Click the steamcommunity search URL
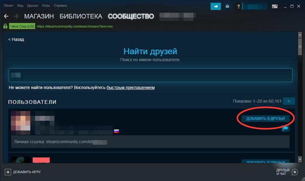Viewport: 305px width, 181px height. [x=75, y=26]
